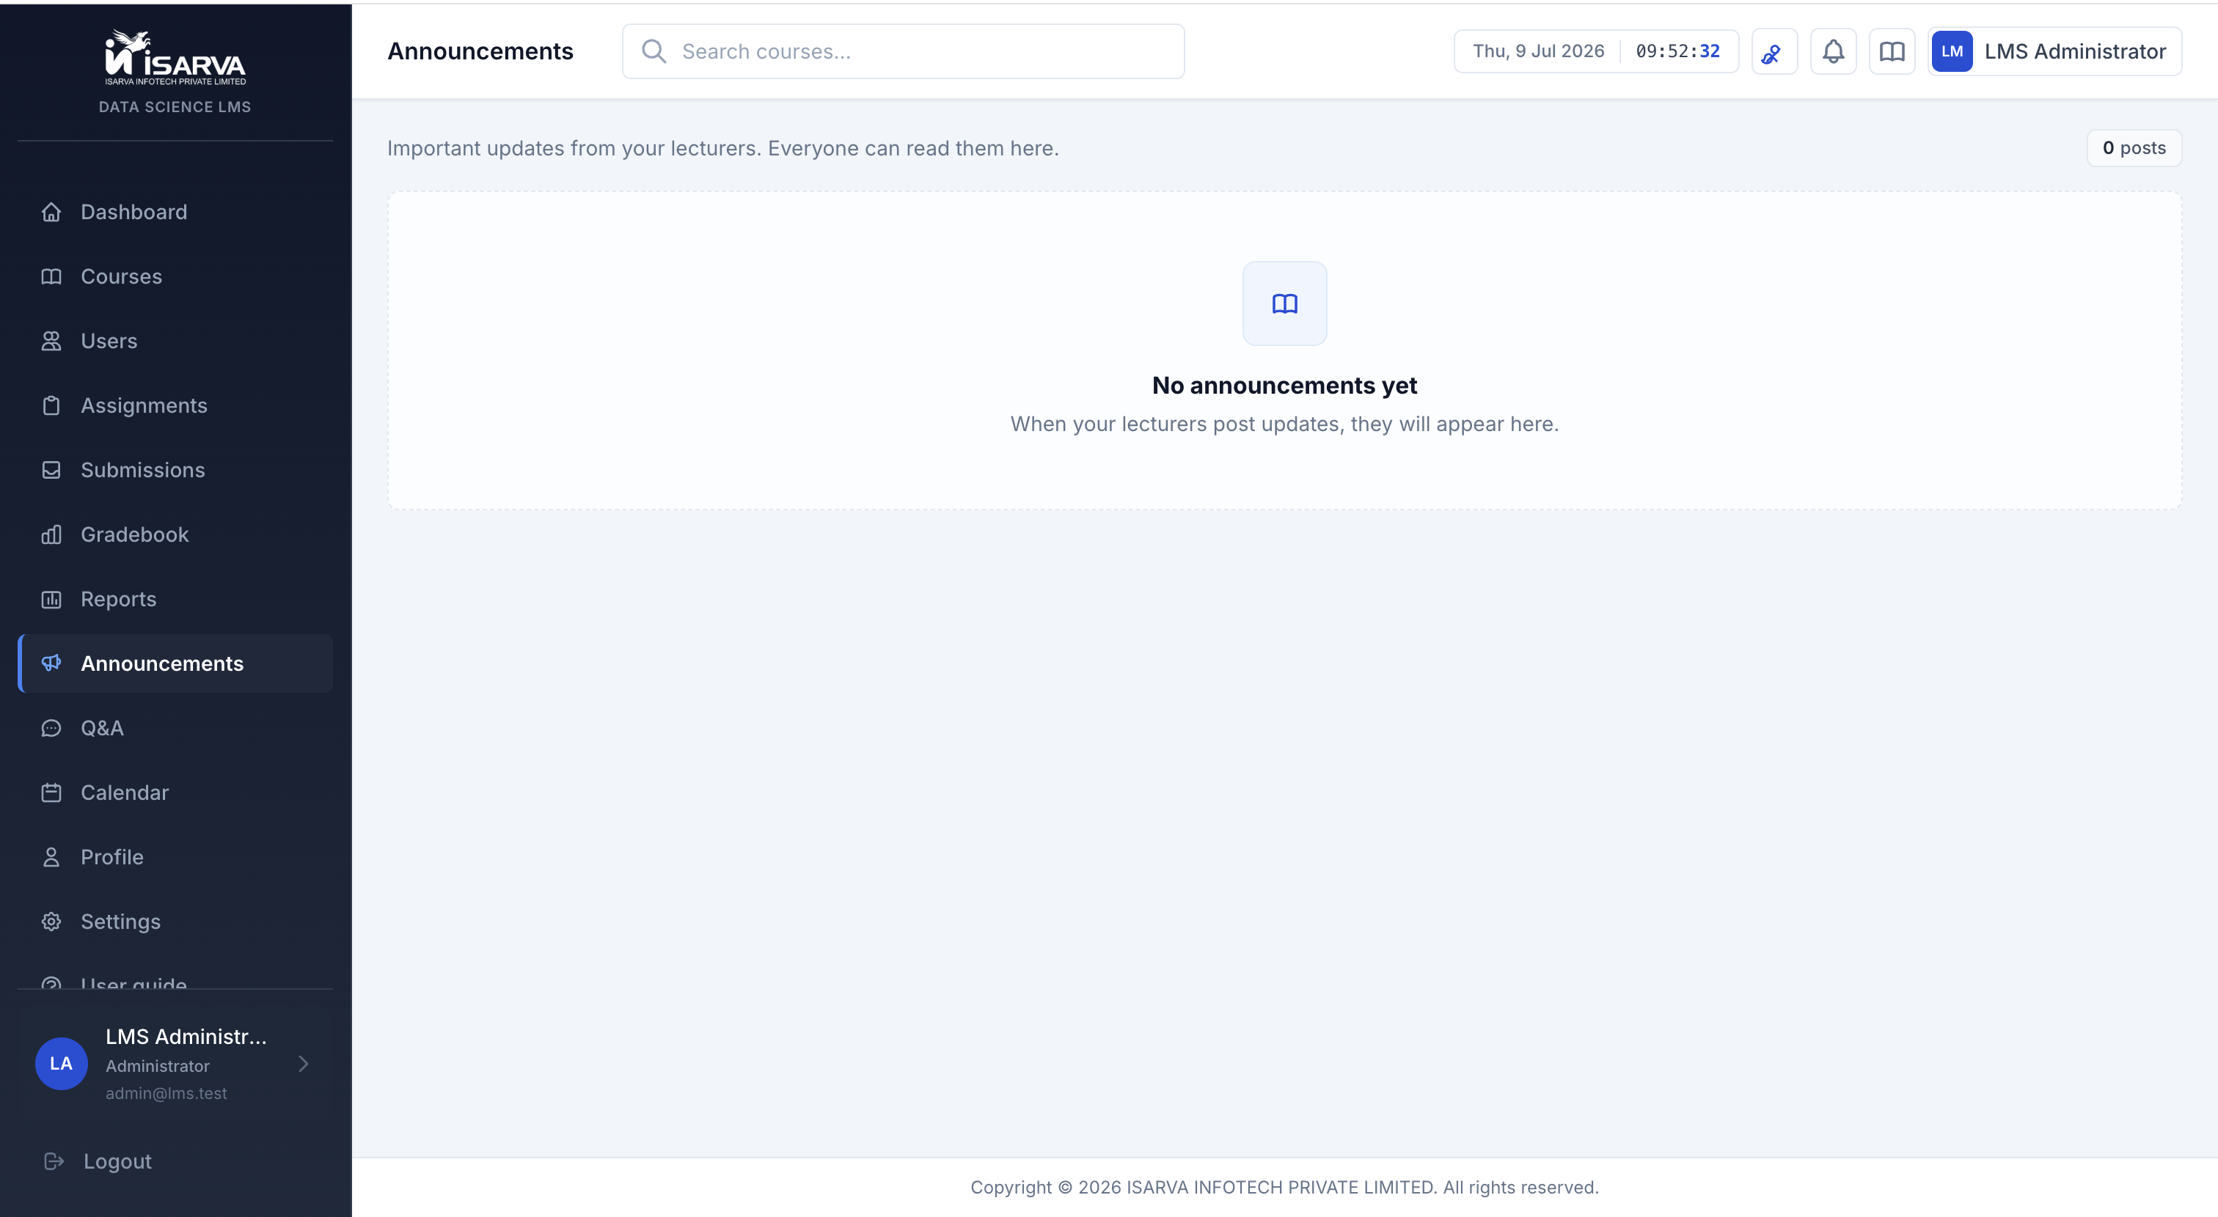Click the LM avatar badge

[x=1952, y=51]
